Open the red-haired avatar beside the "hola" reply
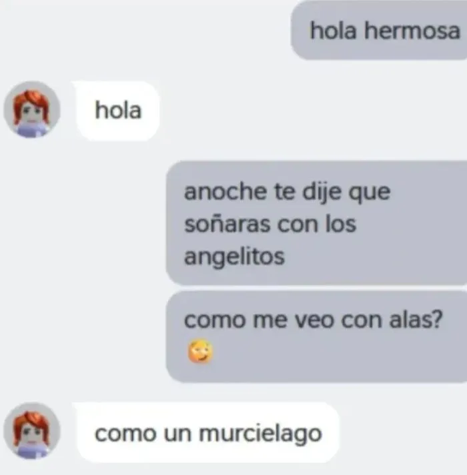467x475 pixels. 32,109
